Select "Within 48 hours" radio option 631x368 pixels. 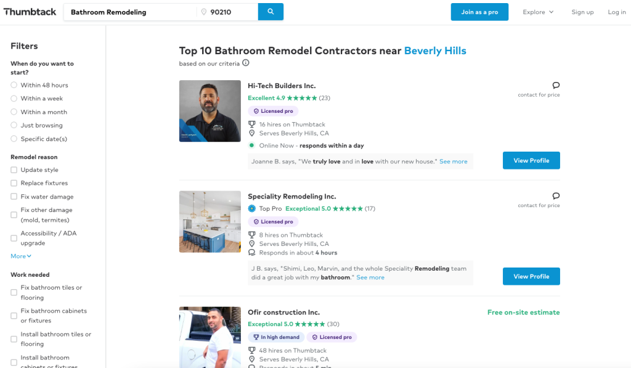[x=14, y=85]
